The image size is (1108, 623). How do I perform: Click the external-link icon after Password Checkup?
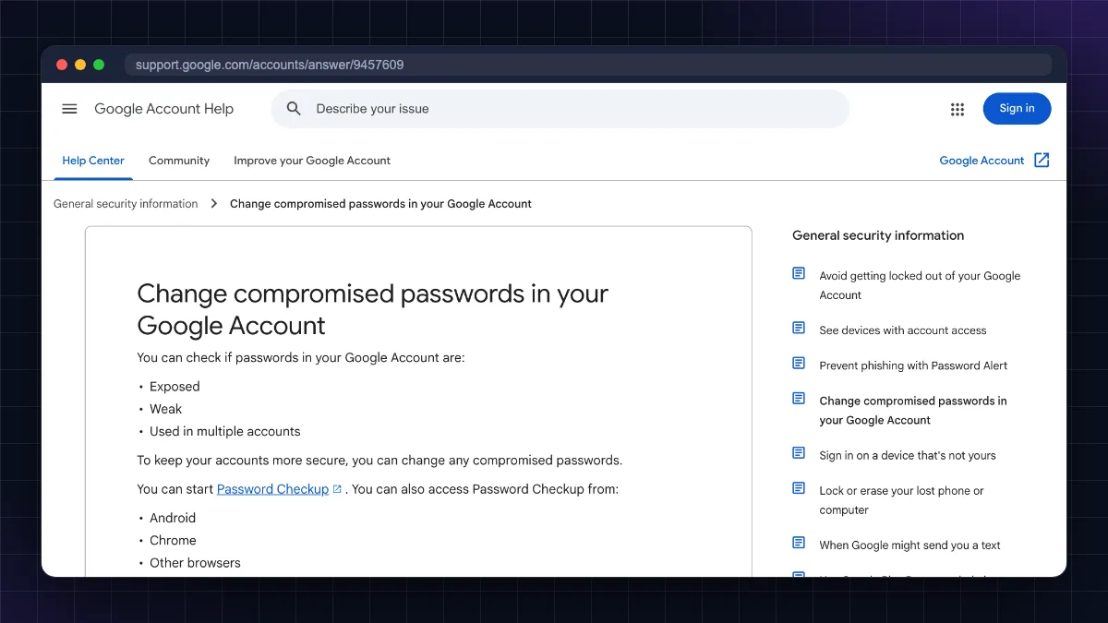(x=337, y=489)
